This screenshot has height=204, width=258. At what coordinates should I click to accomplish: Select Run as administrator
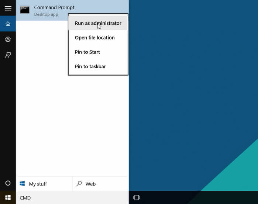[x=98, y=23]
